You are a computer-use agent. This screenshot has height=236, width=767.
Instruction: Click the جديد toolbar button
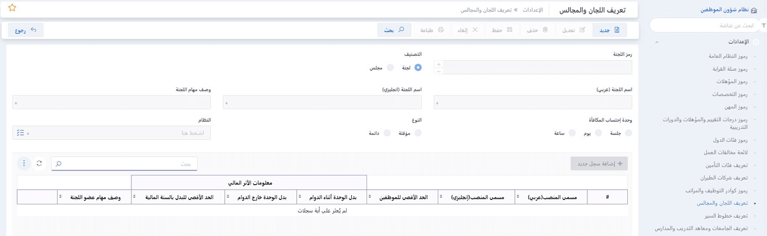pos(609,30)
